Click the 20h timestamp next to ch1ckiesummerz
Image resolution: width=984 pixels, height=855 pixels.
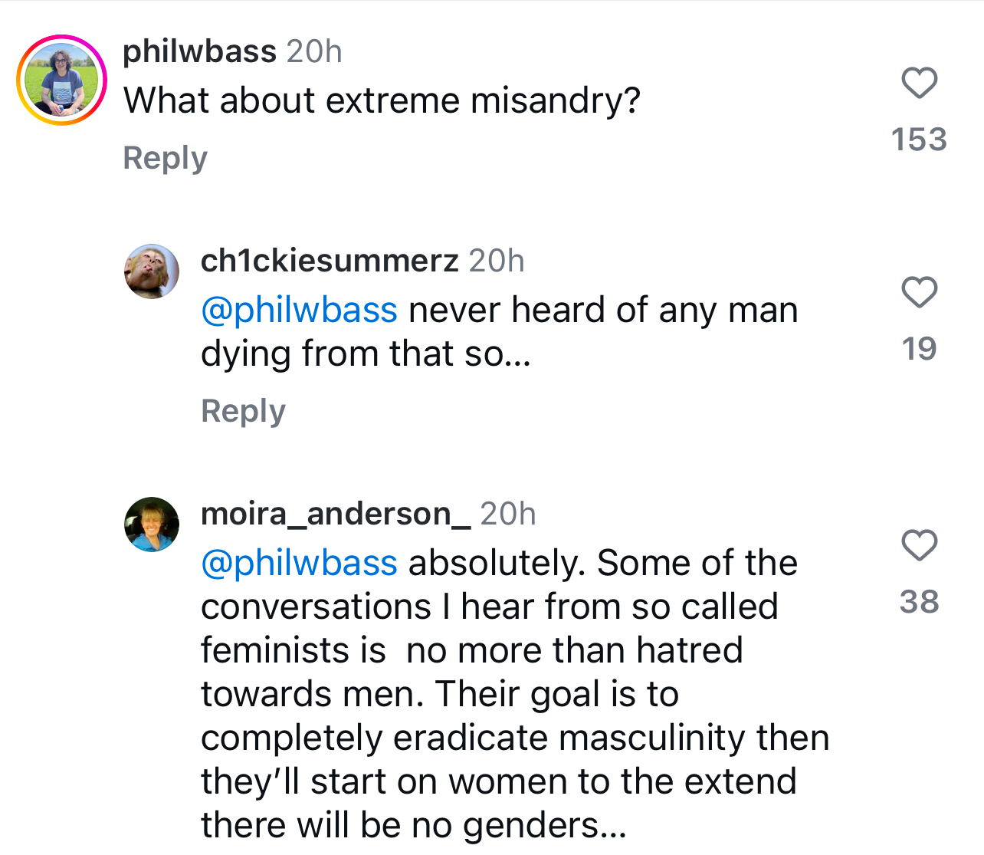[x=497, y=261]
